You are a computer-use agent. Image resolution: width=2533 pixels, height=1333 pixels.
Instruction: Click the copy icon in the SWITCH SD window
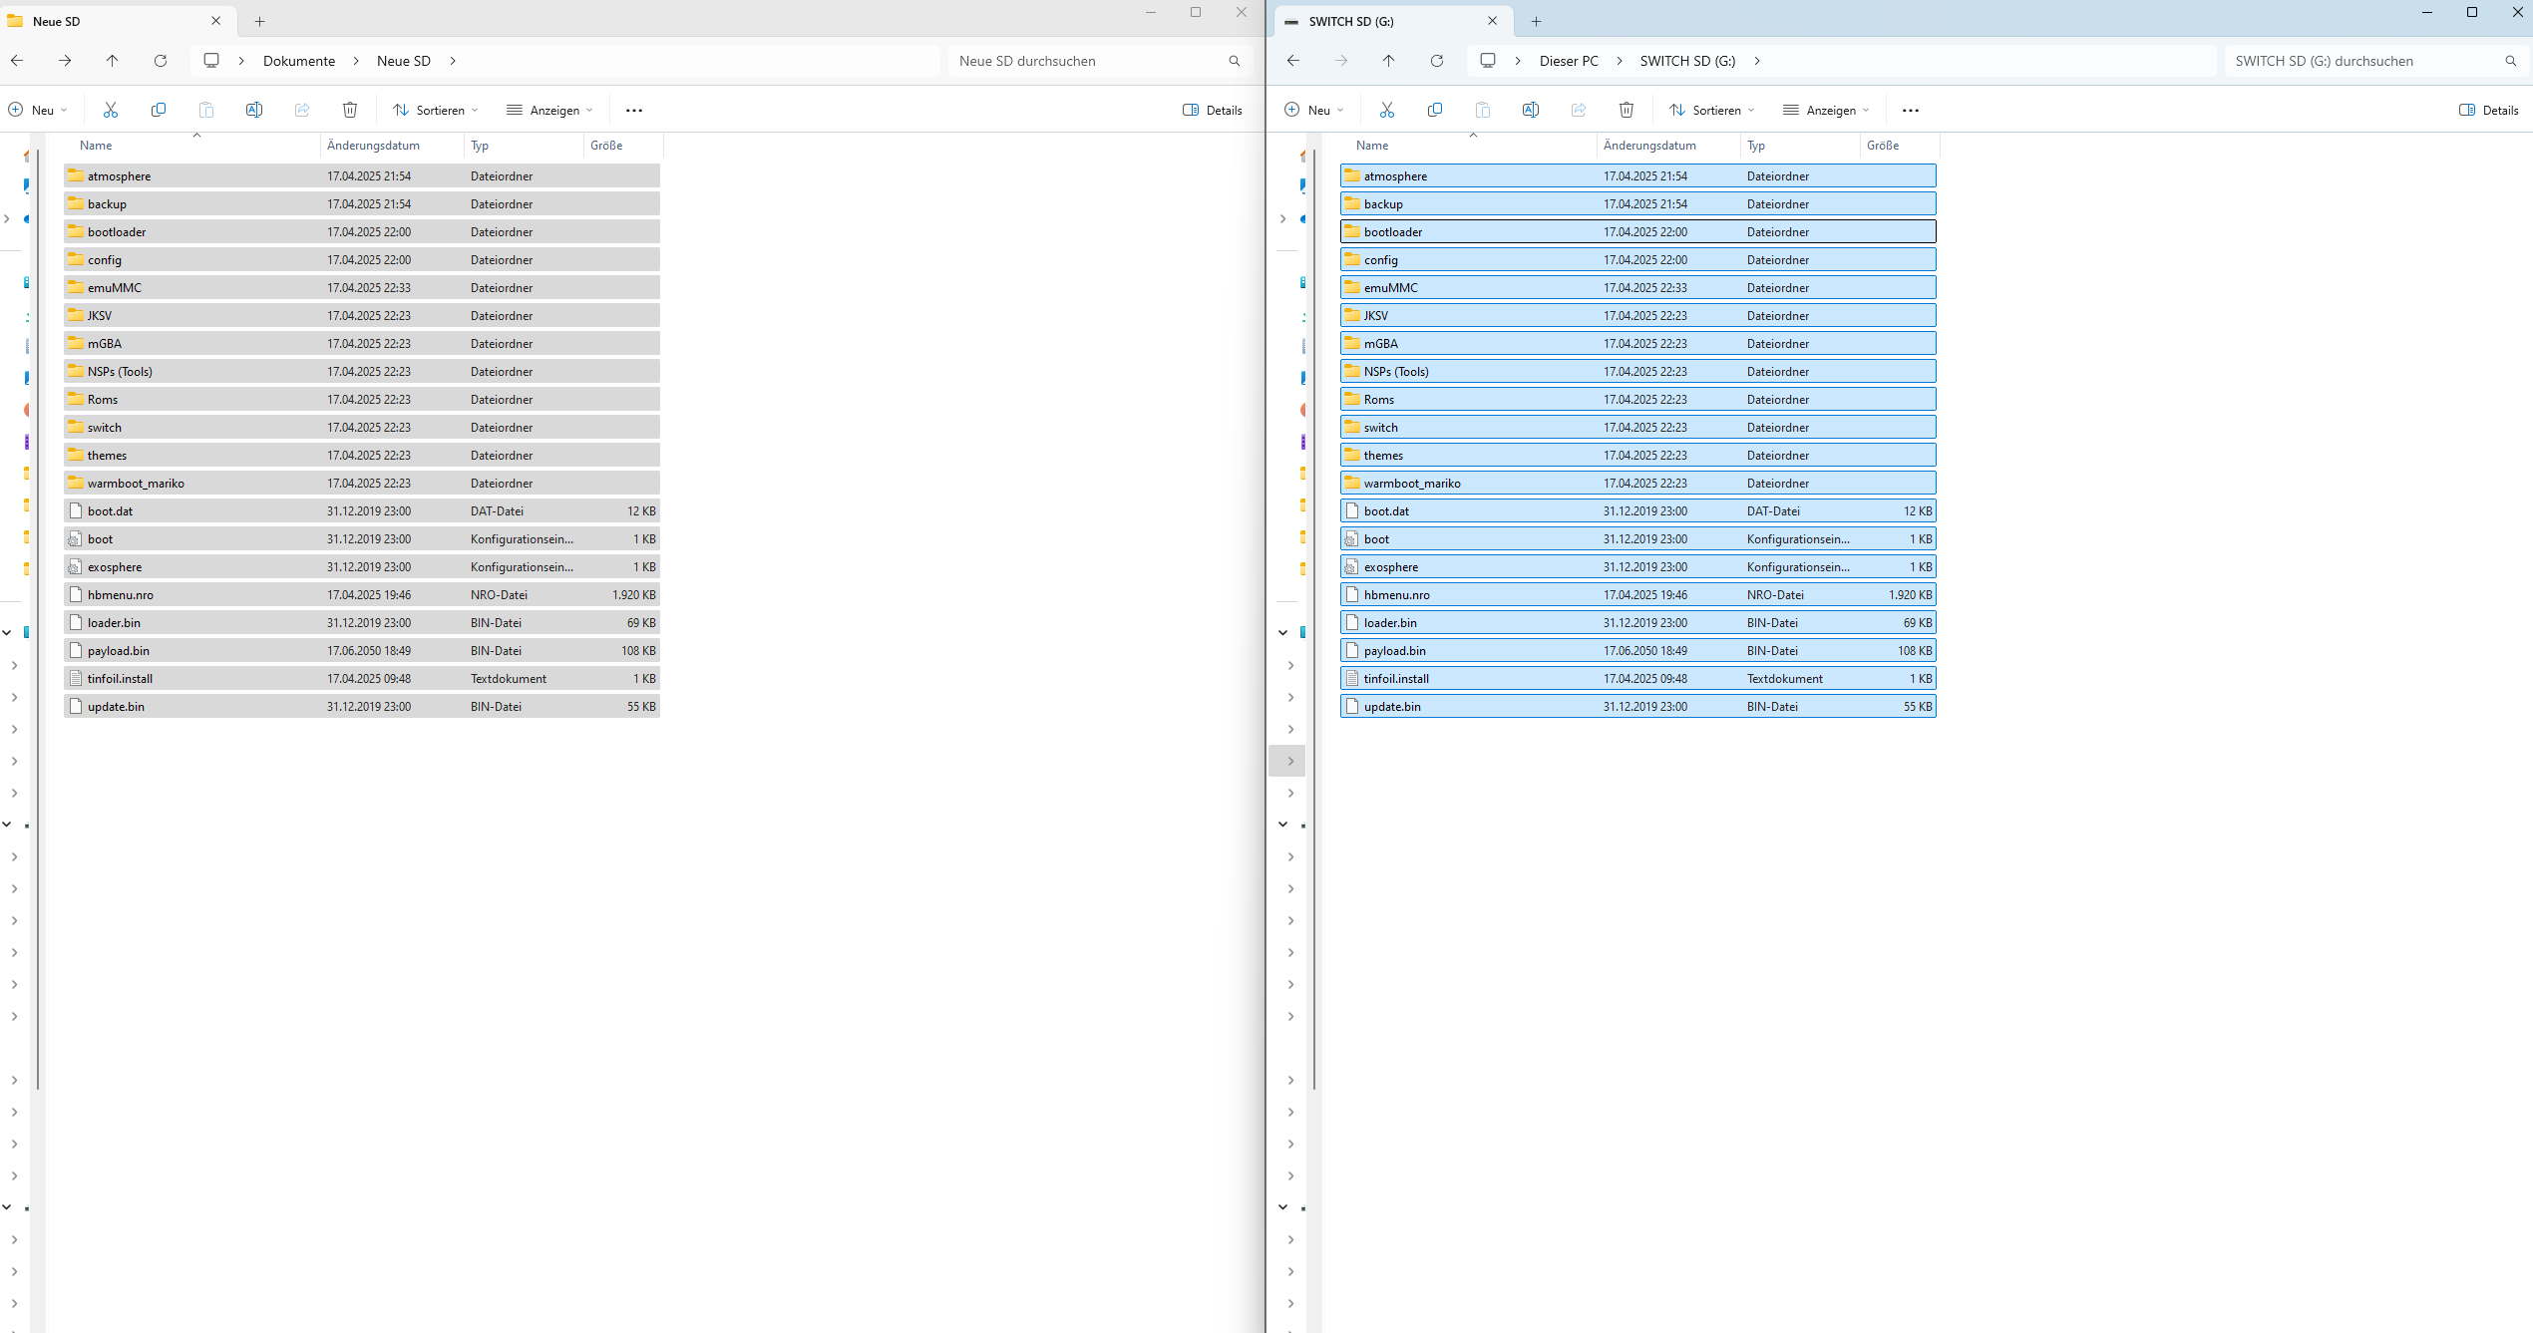tap(1435, 110)
